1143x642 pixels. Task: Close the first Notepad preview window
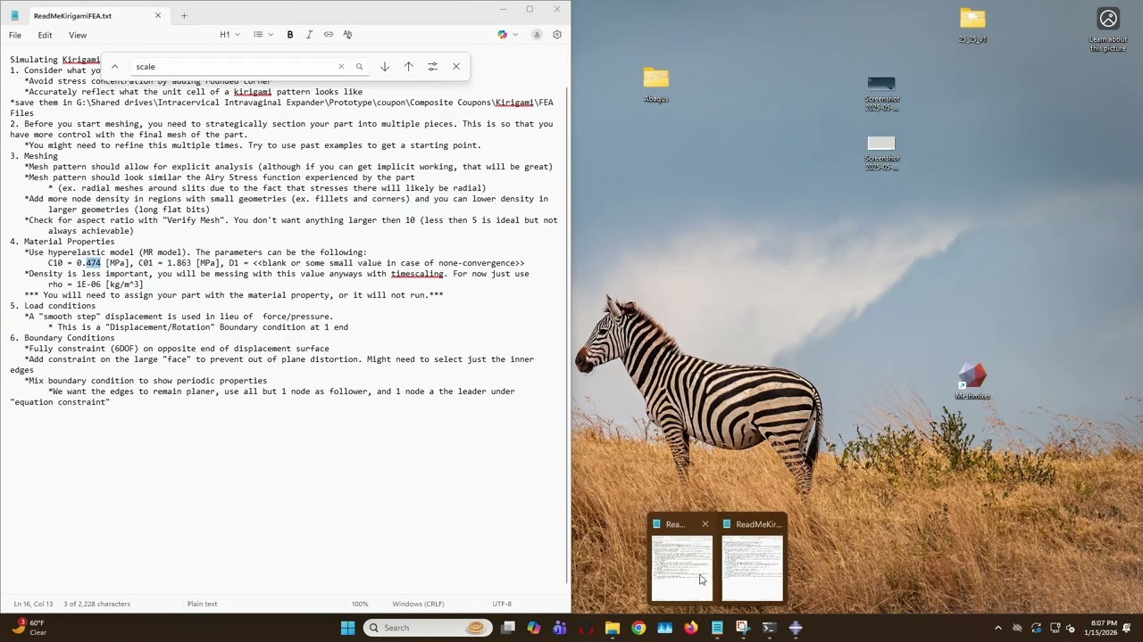705,524
